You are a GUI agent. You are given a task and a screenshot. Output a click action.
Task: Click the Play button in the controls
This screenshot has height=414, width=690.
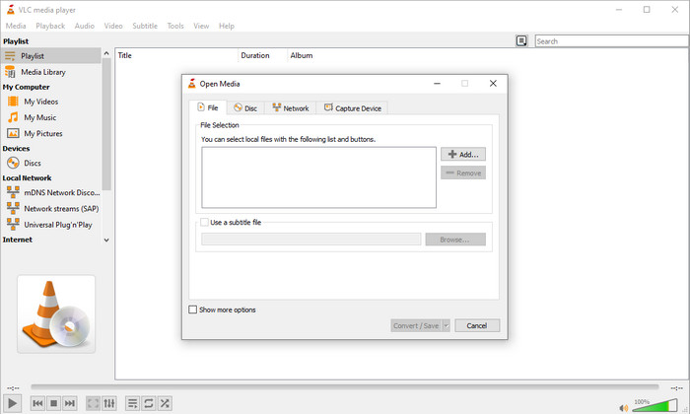coord(12,403)
